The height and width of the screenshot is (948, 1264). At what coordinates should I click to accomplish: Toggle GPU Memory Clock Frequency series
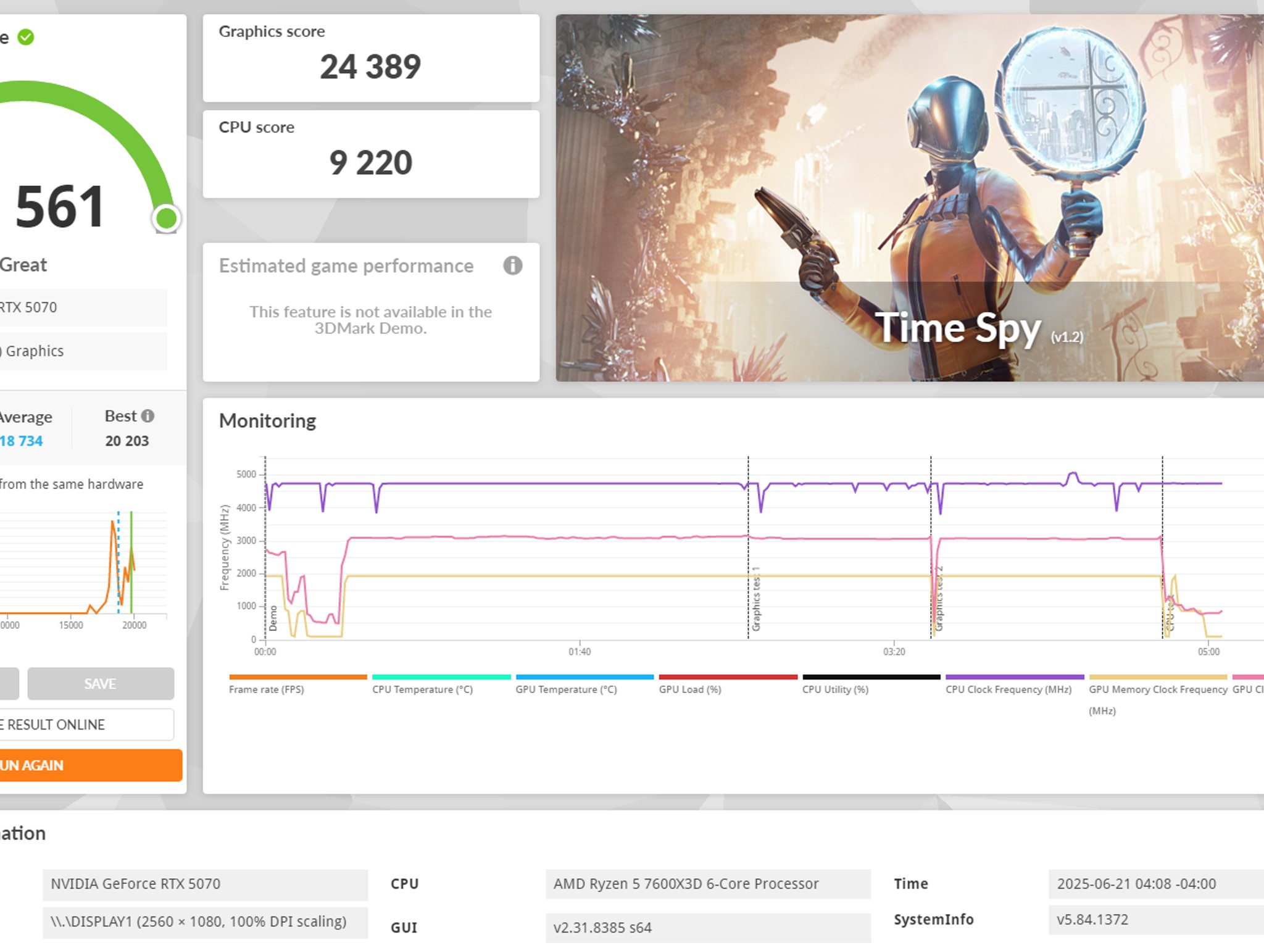click(x=1157, y=689)
